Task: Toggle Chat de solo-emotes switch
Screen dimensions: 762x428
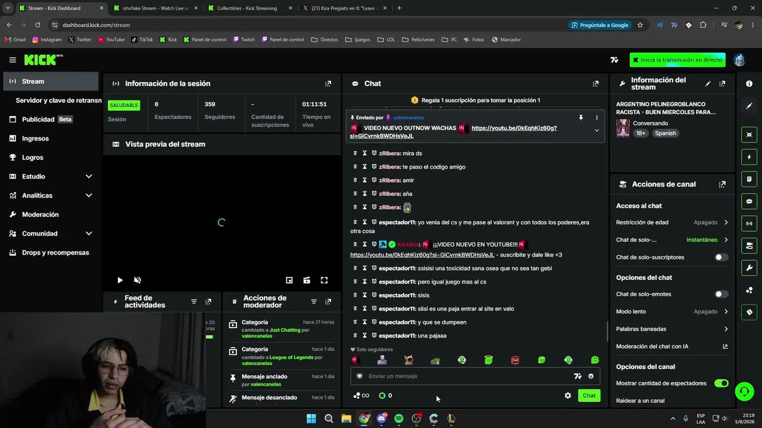Action: (721, 294)
